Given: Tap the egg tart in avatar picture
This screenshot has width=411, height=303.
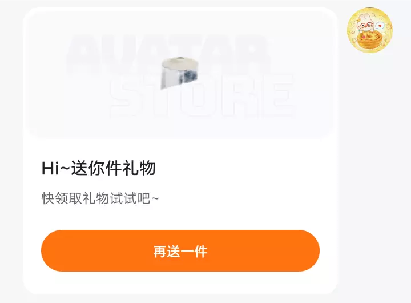Looking at the screenshot, I should (x=369, y=40).
